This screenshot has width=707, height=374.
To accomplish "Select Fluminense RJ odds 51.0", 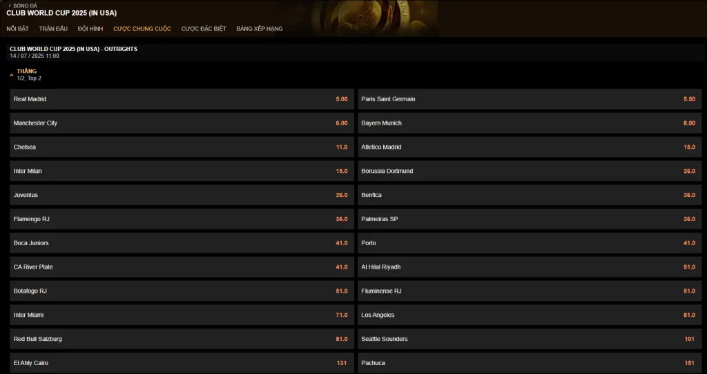I will (x=530, y=291).
